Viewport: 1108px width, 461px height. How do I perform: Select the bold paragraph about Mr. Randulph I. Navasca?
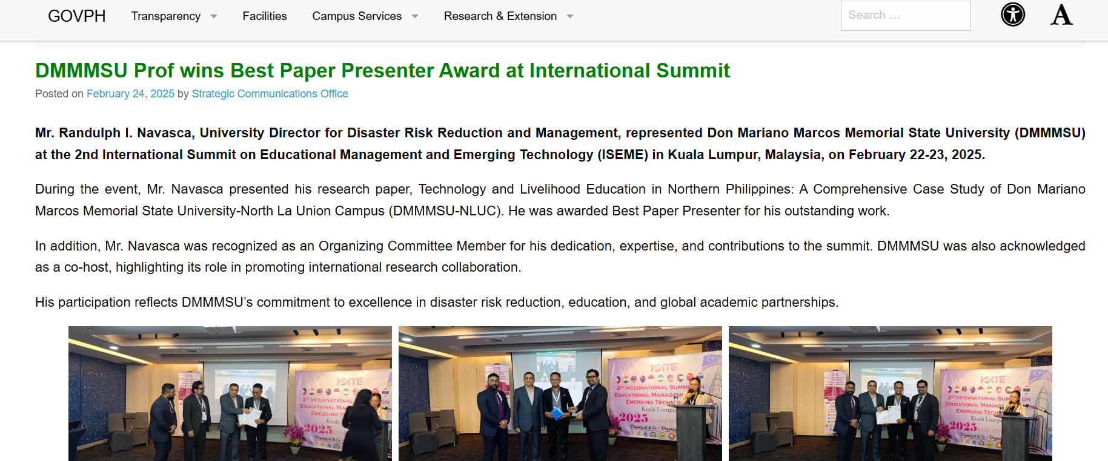click(560, 144)
